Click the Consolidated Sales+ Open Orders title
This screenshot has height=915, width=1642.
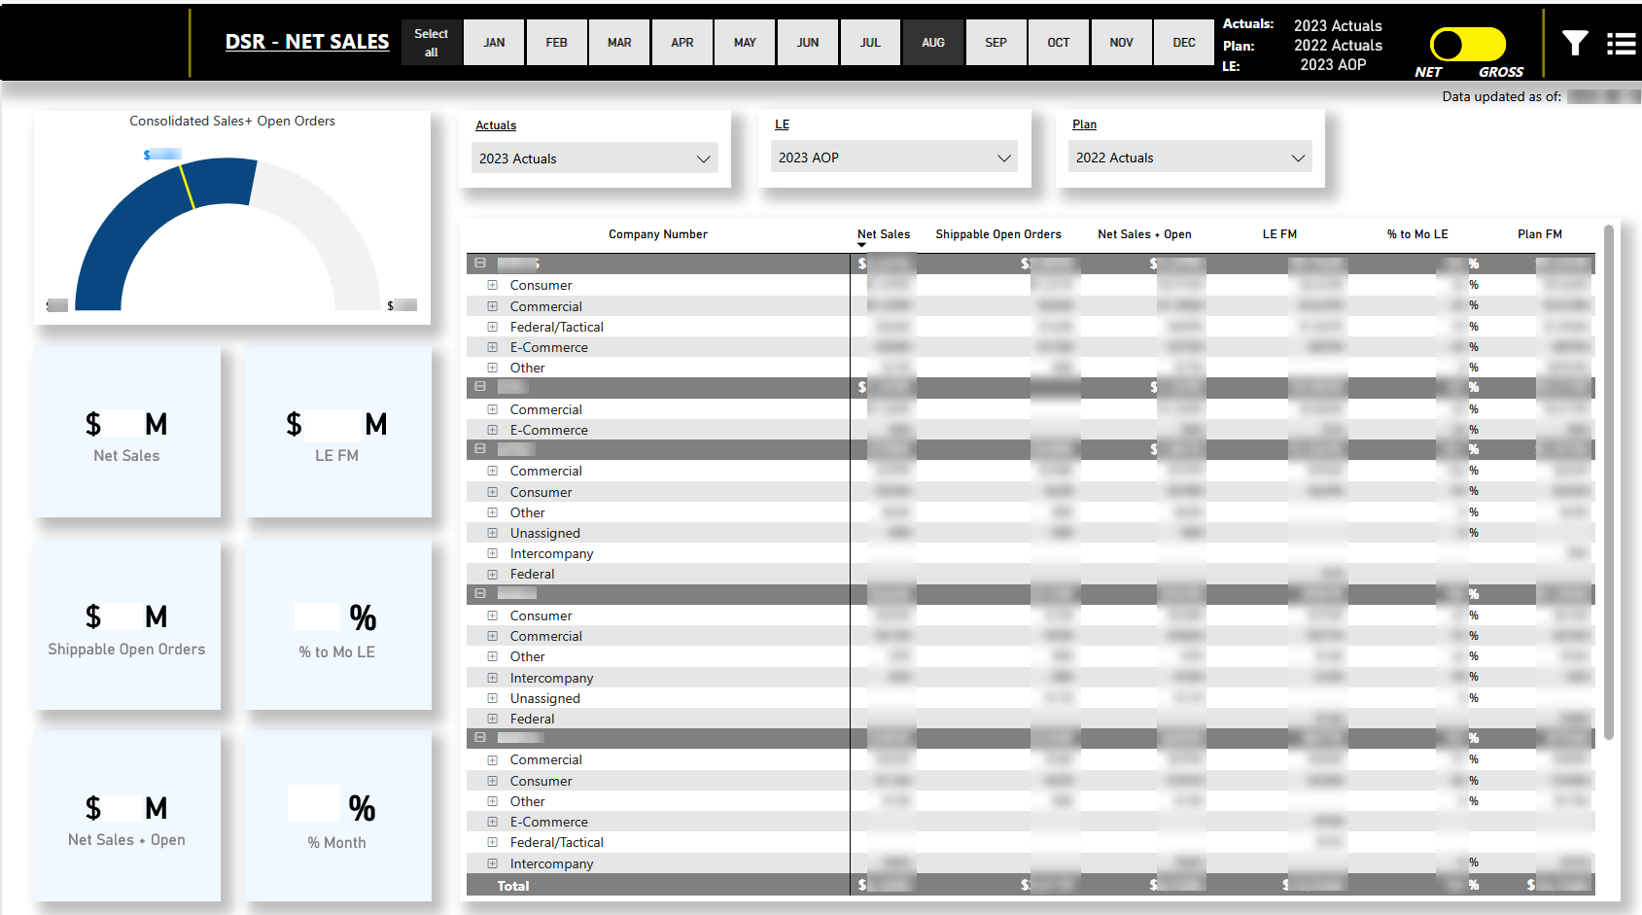click(x=232, y=121)
